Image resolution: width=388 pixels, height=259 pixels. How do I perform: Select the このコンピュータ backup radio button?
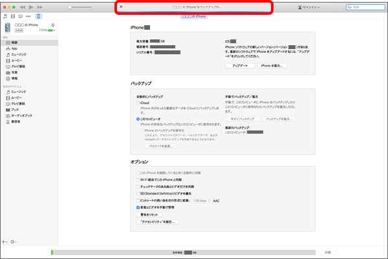tap(138, 119)
